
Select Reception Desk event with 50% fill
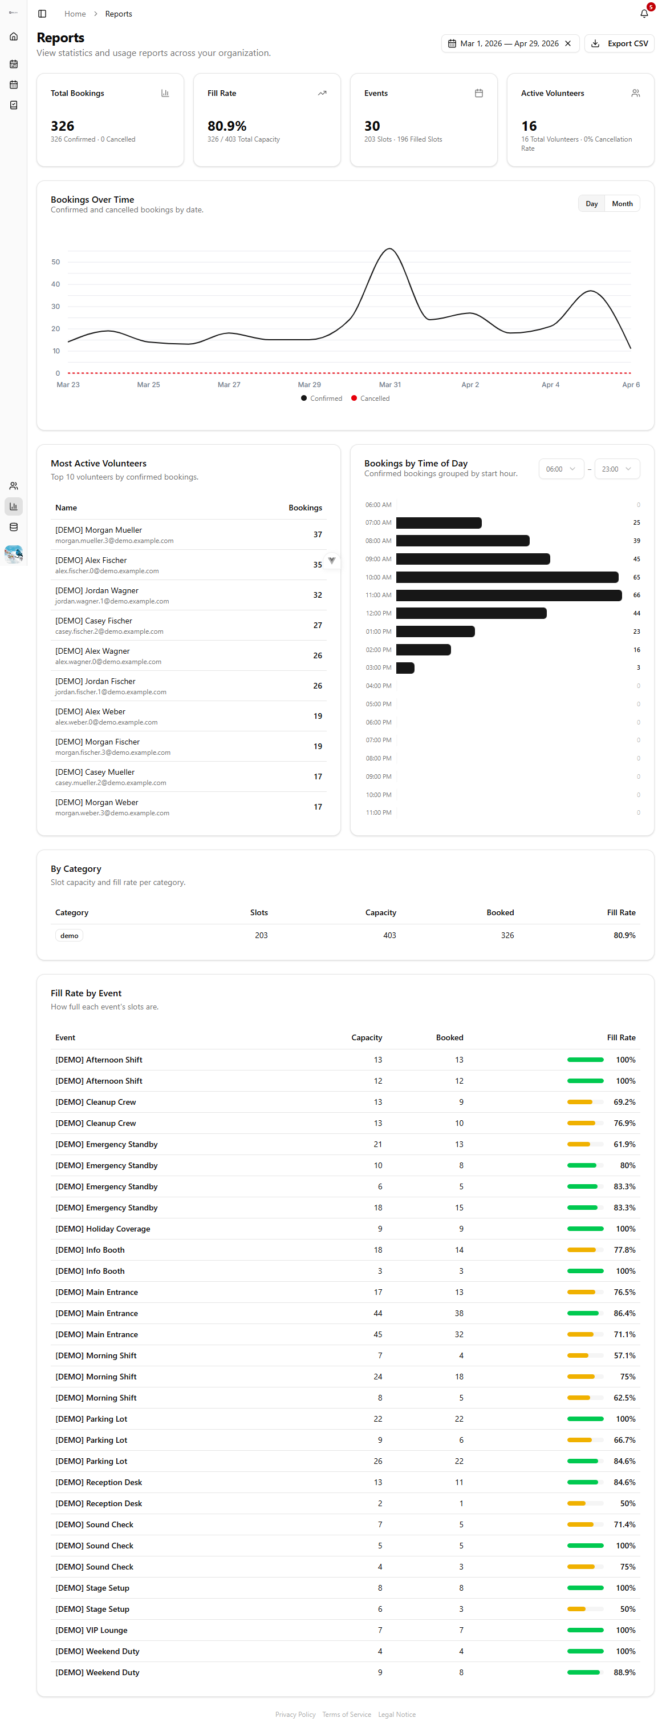(x=345, y=1503)
